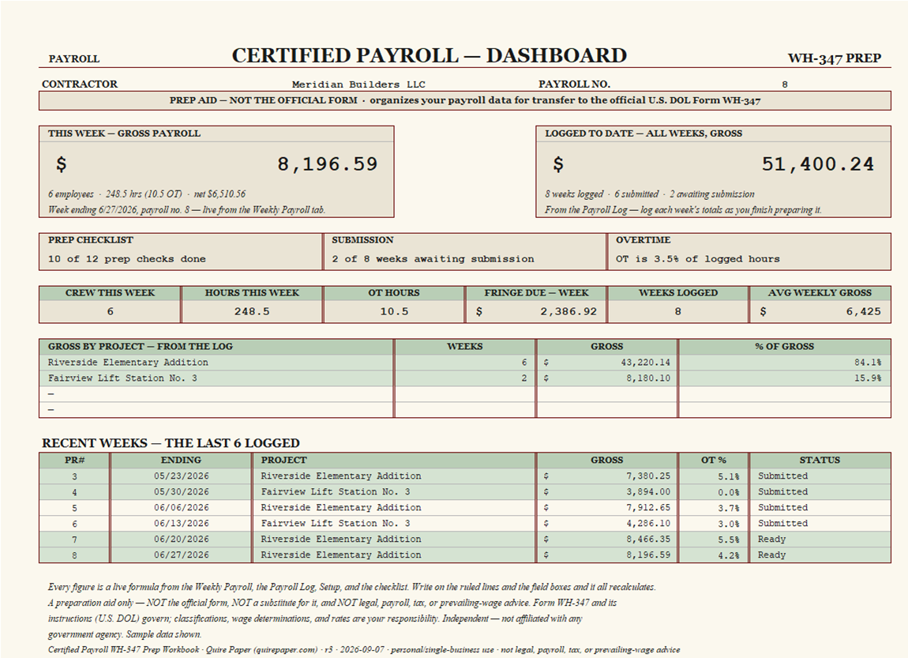Image resolution: width=908 pixels, height=658 pixels.
Task: Click the RECENT WEEKS — THE LAST 6 LOGGED heading
Action: tap(171, 443)
